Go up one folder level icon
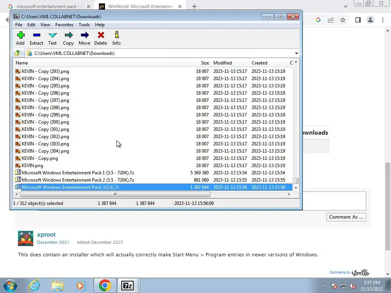Image resolution: width=391 pixels, height=293 pixels. (x=18, y=53)
